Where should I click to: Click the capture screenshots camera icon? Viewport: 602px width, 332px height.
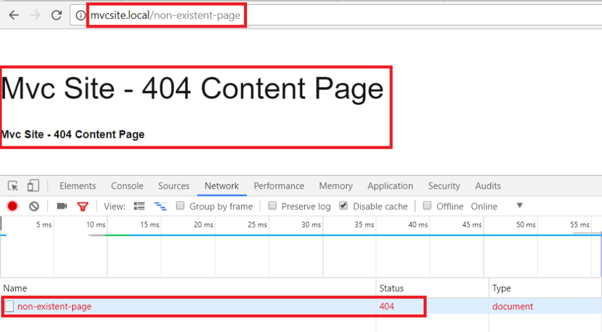(62, 206)
